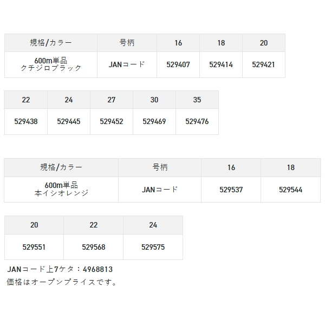
Task: Select the size 27 header cell
Action: (x=112, y=100)
